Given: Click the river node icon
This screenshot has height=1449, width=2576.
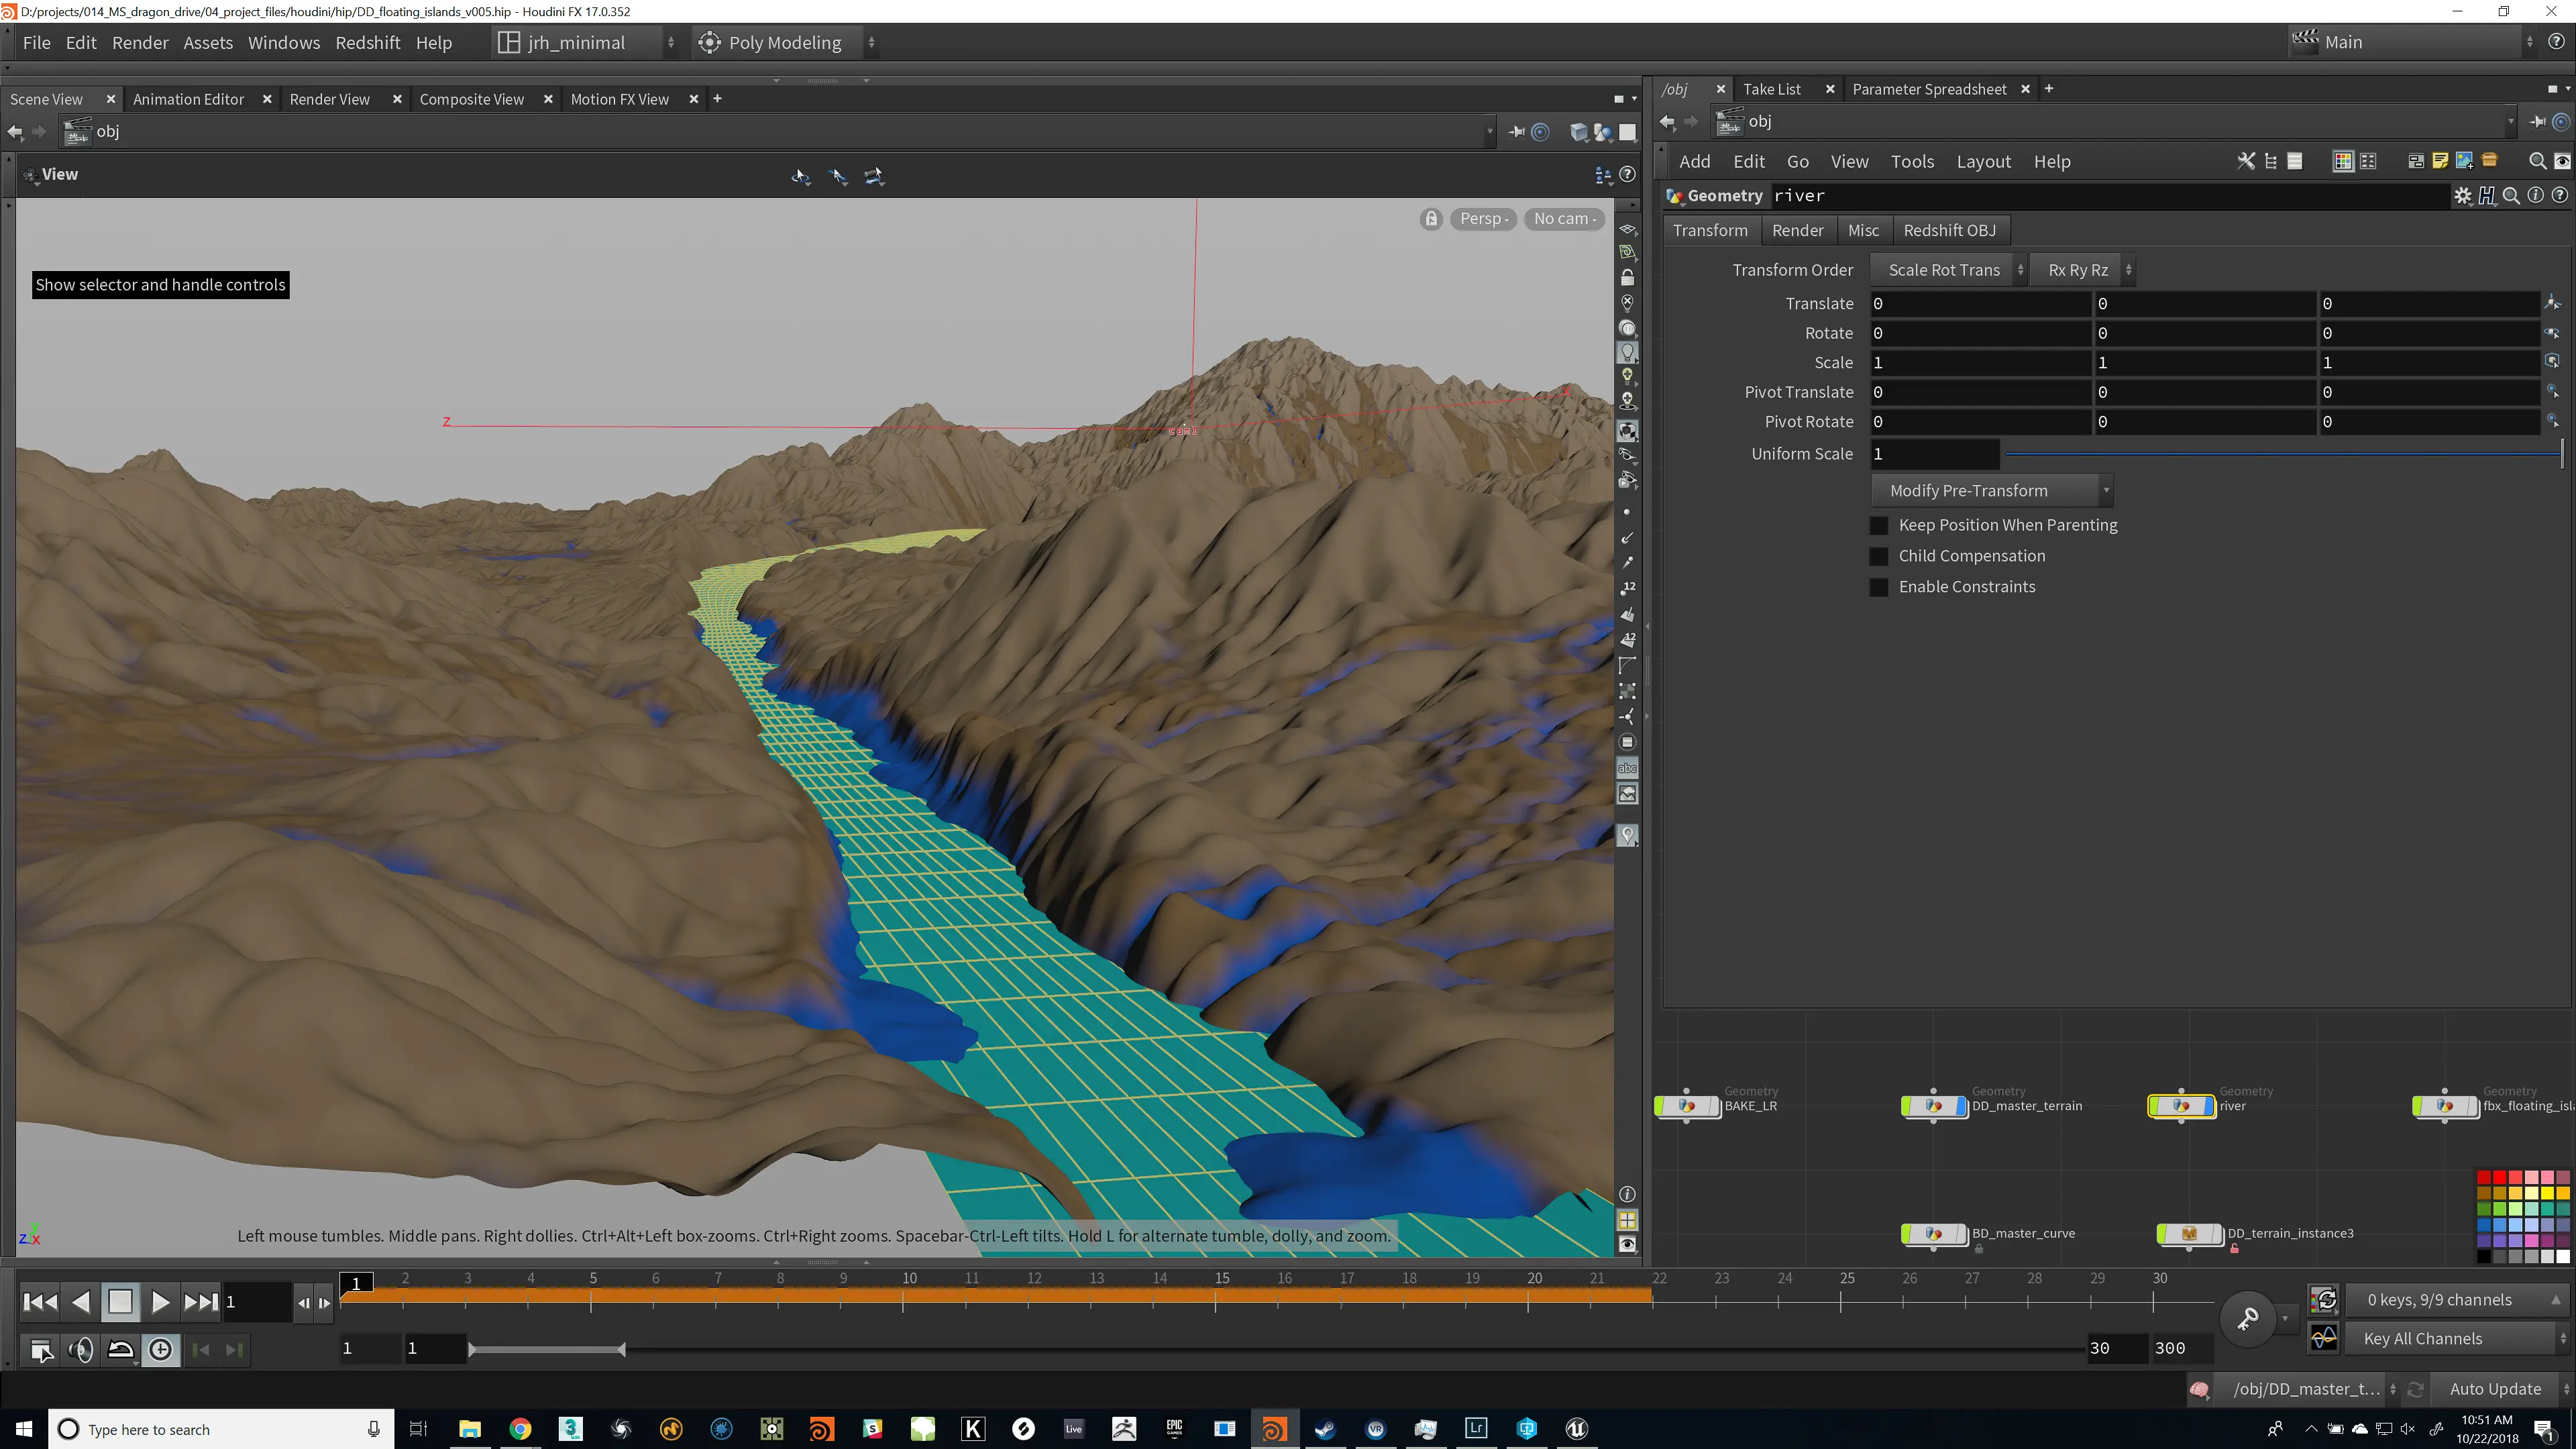Looking at the screenshot, I should 2182,1106.
